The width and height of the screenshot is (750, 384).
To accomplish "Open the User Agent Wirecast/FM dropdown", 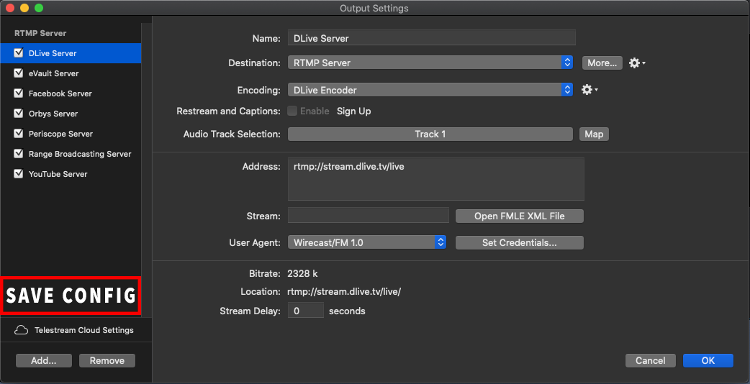I will 367,242.
